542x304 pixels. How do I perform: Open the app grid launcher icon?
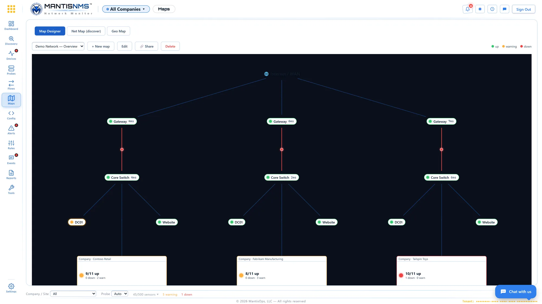pyautogui.click(x=11, y=9)
